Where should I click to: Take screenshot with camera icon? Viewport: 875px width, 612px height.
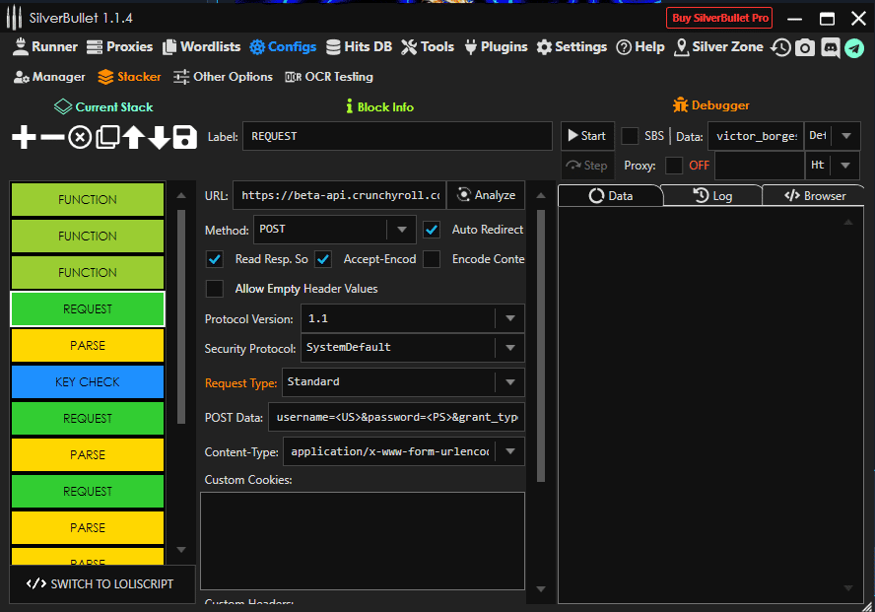pos(805,48)
